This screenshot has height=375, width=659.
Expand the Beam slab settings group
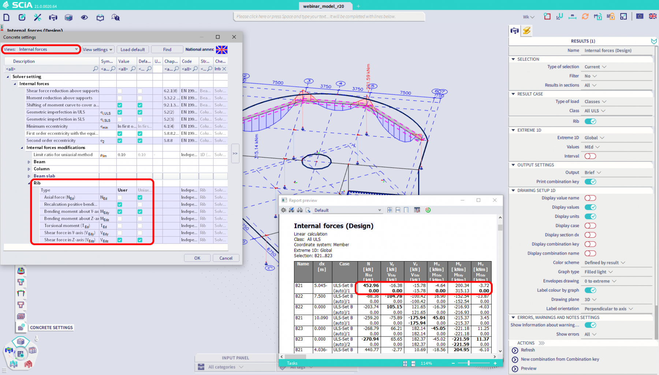coord(29,176)
